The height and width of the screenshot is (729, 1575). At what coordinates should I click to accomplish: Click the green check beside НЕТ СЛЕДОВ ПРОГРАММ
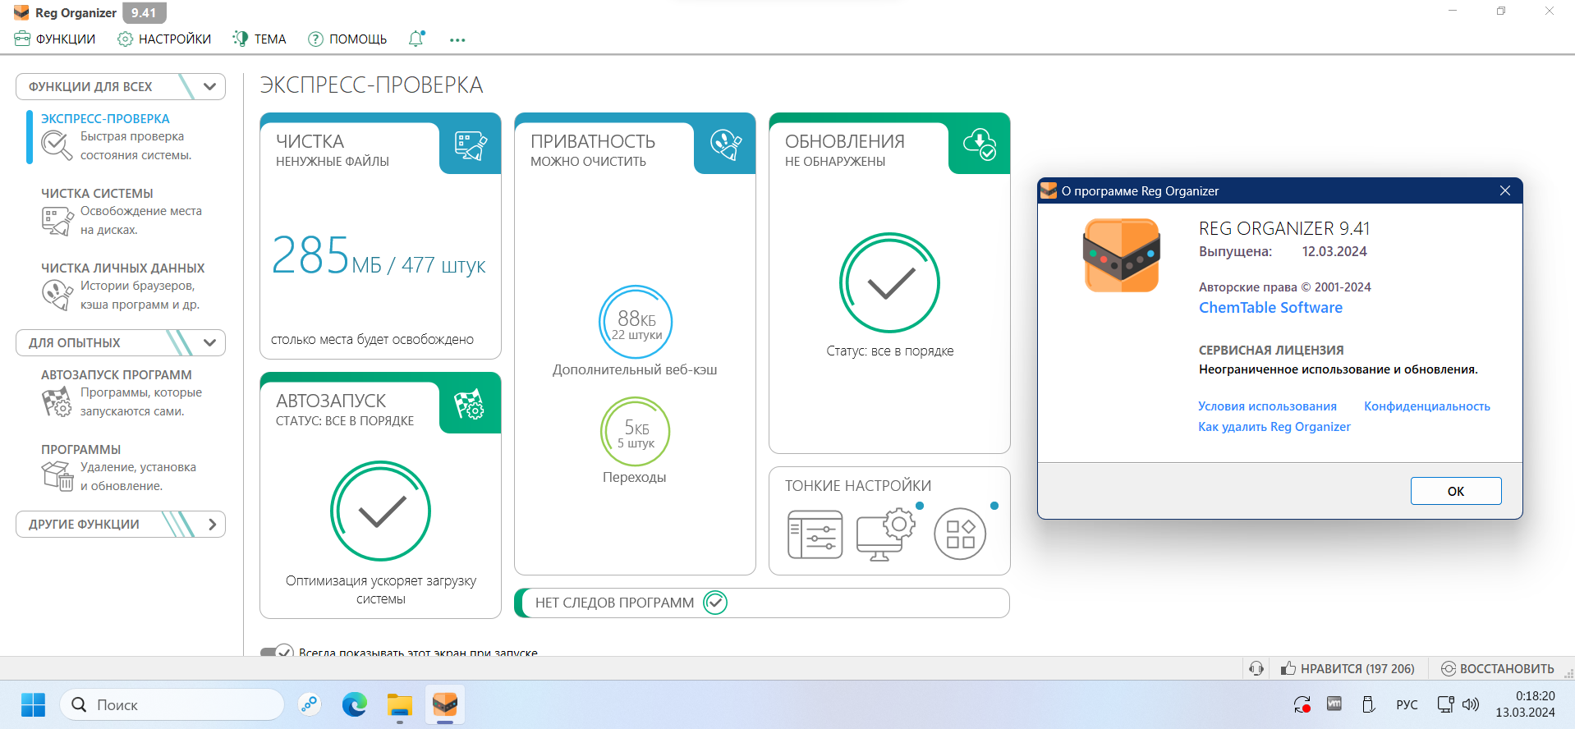tap(715, 603)
